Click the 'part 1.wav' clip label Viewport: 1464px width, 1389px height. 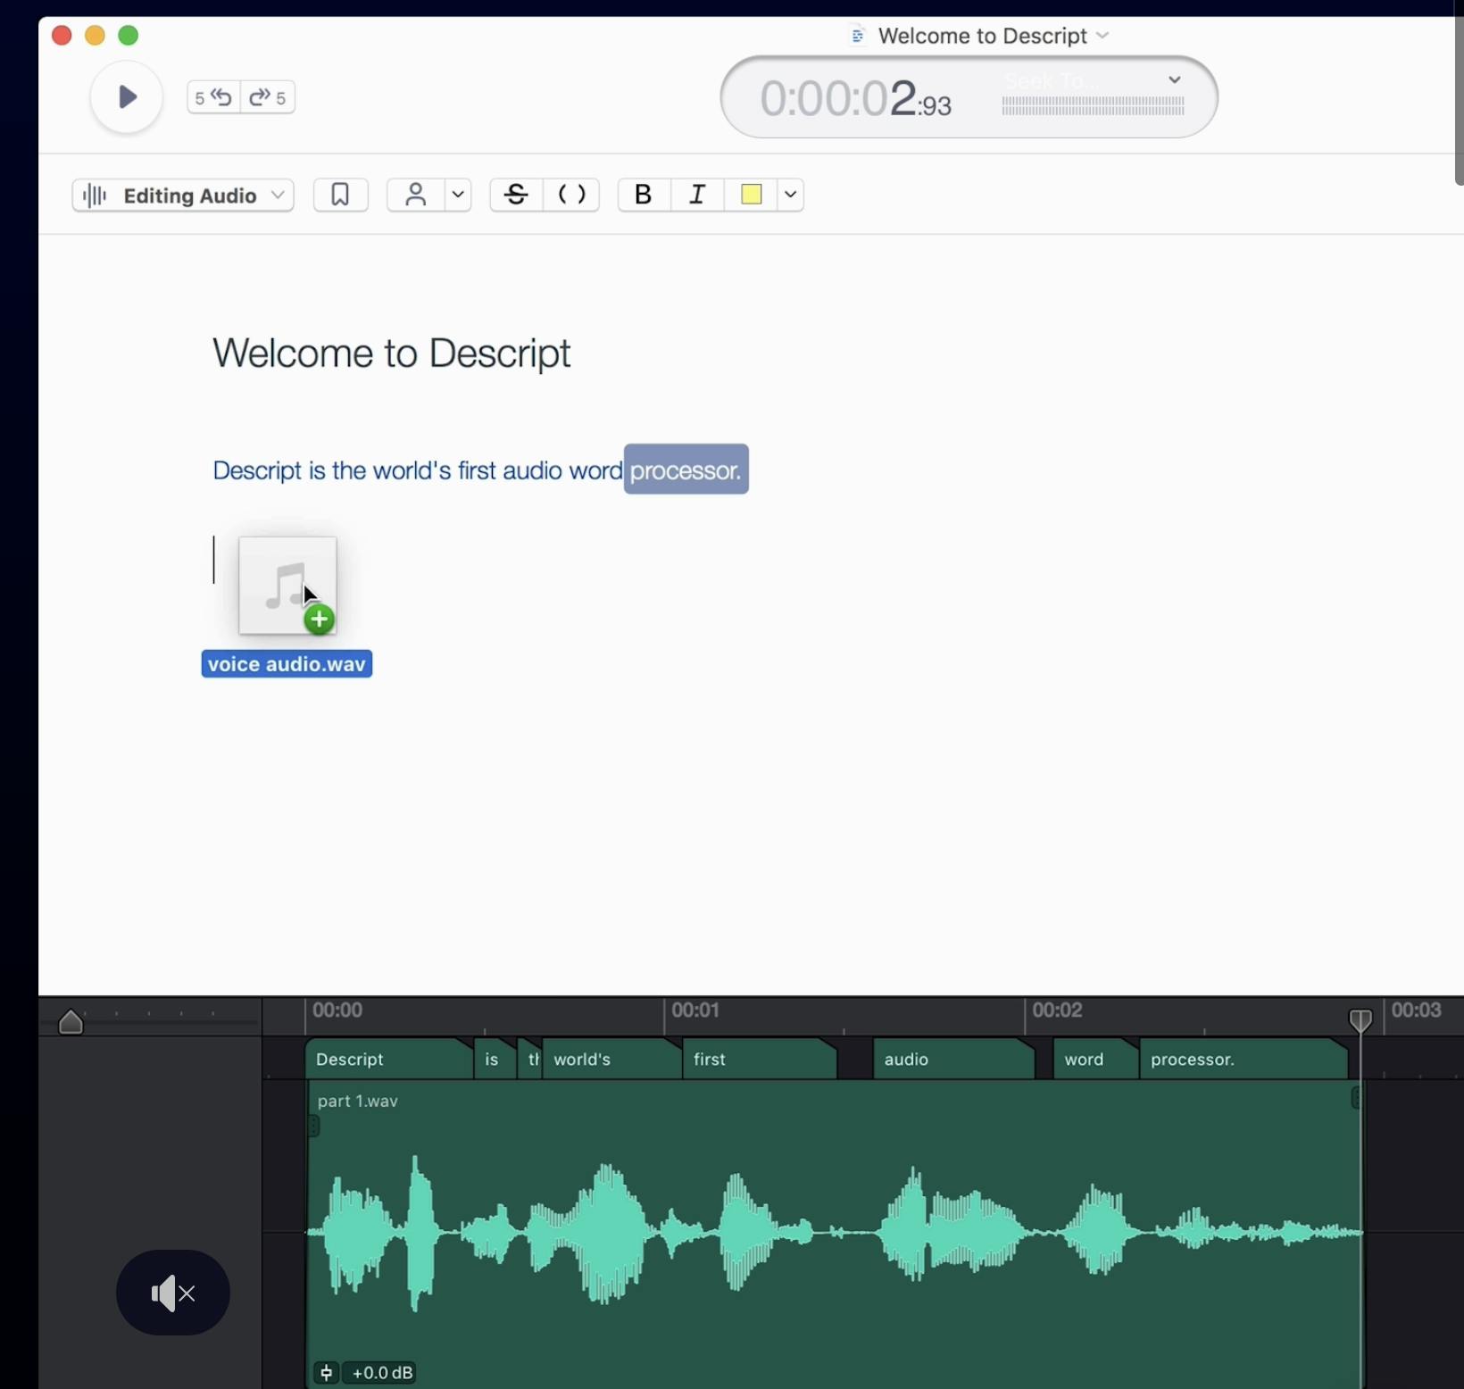358,1102
